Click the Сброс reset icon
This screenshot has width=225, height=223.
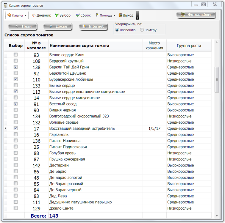pos(78,15)
